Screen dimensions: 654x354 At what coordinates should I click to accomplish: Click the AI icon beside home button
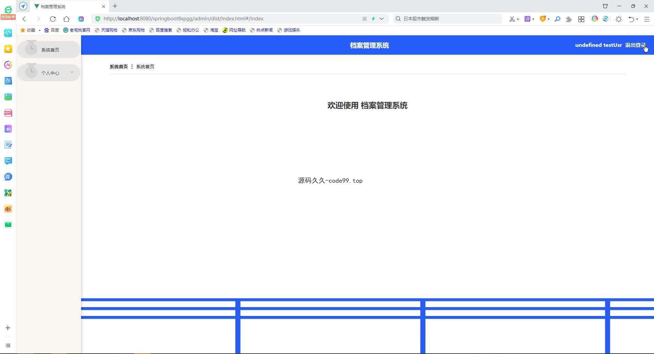coord(81,19)
